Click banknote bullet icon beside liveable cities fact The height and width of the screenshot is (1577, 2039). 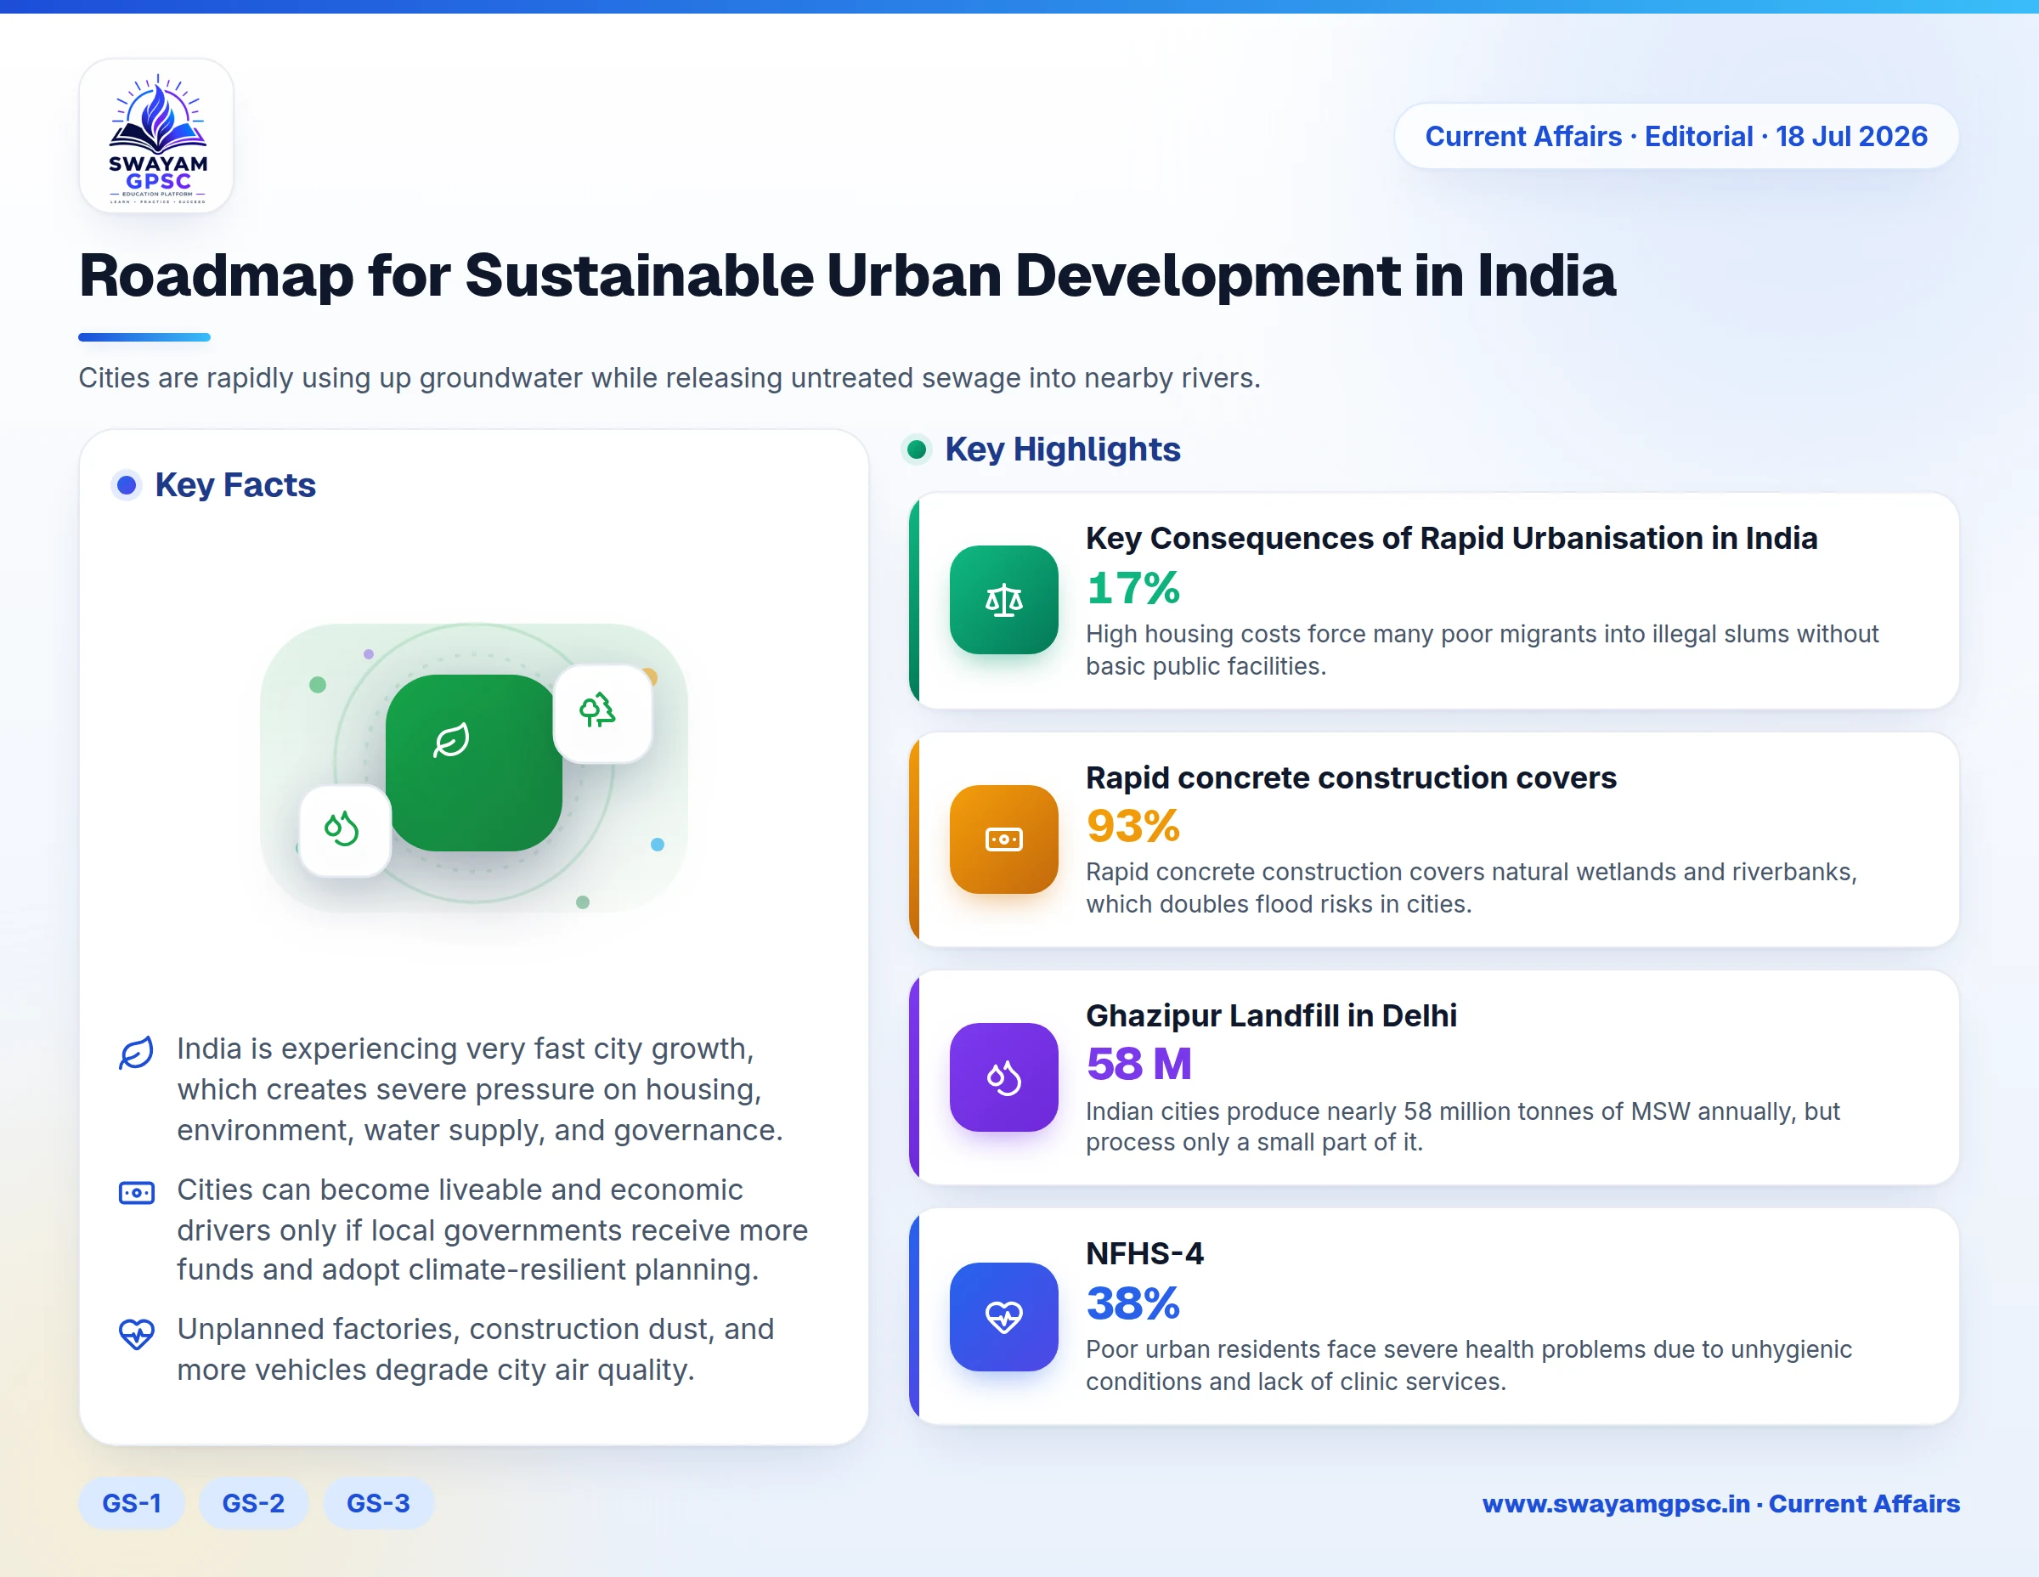pyautogui.click(x=136, y=1192)
